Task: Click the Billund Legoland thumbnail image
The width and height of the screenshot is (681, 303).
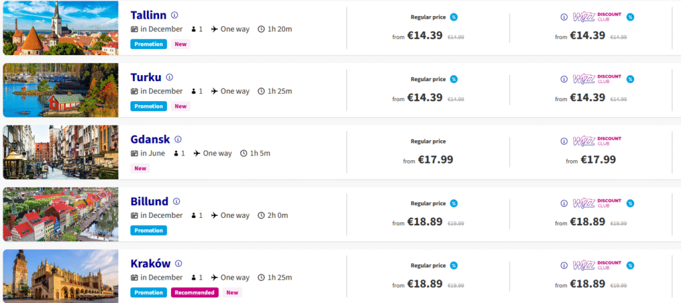Action: coord(61,215)
